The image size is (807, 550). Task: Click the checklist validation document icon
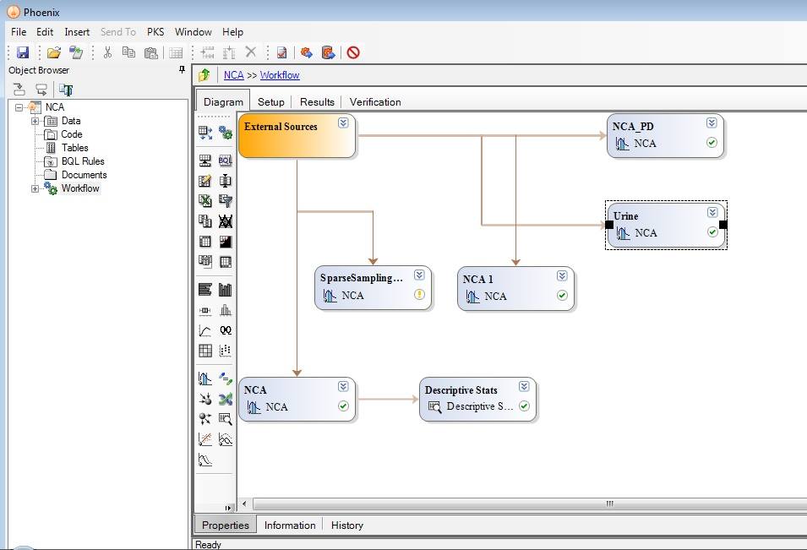point(281,52)
